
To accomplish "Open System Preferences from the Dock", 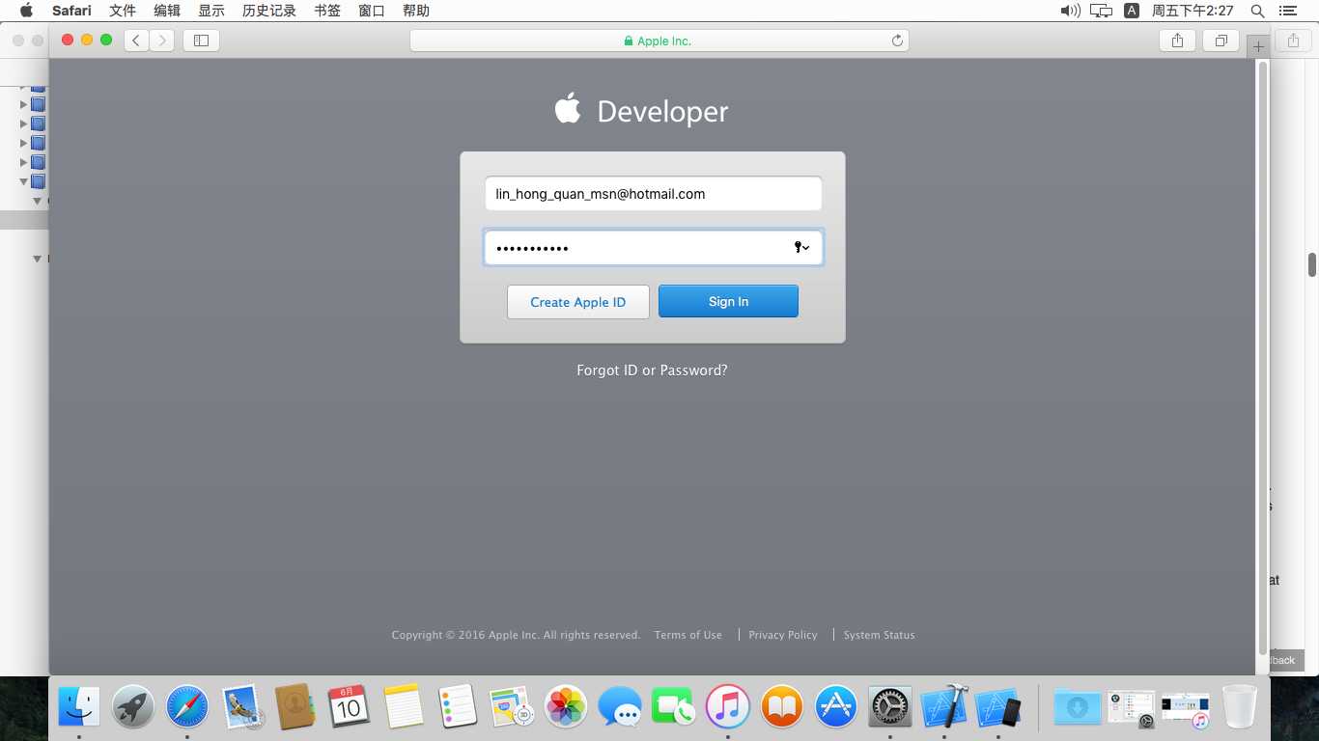I will (890, 707).
